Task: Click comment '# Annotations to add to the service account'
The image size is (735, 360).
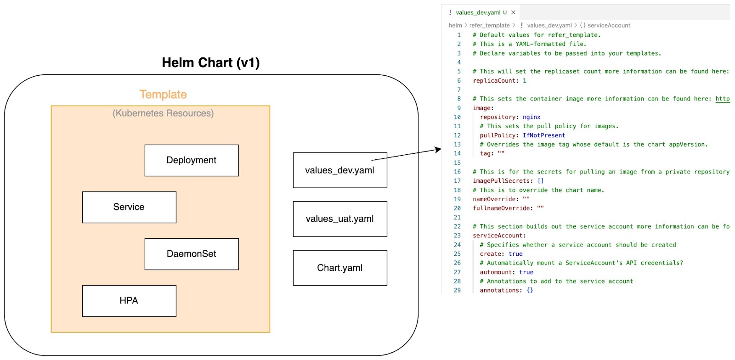Action: point(556,281)
